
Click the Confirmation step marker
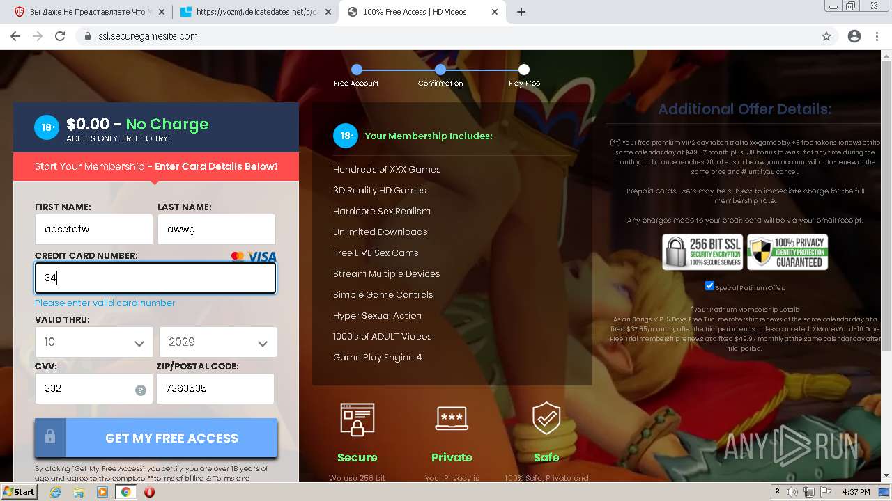click(440, 70)
